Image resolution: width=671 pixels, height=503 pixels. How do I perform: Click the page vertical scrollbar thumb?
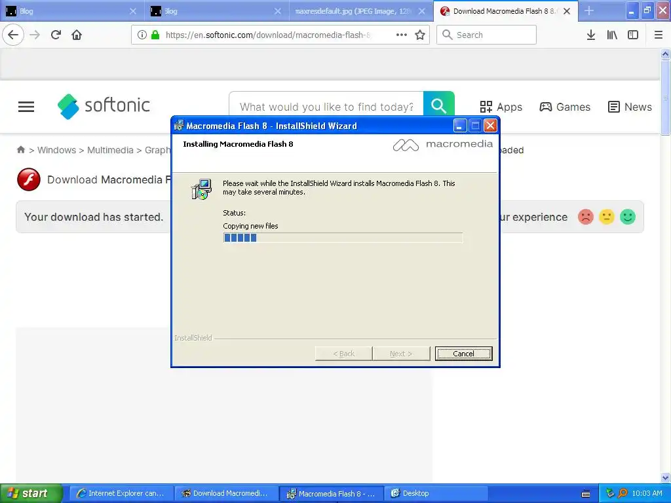coord(665,98)
